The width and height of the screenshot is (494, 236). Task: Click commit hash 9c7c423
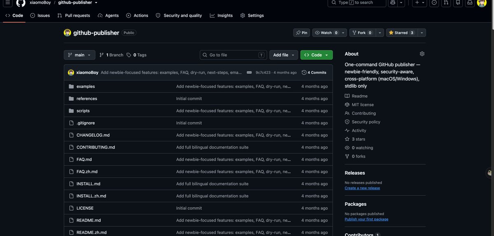point(263,73)
